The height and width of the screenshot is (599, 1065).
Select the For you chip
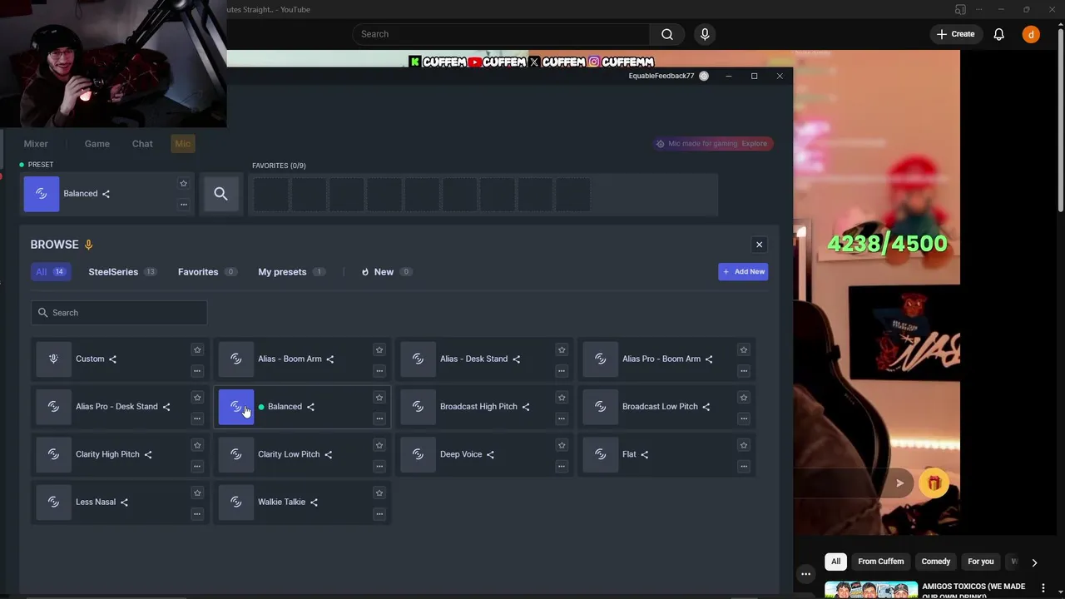(981, 562)
